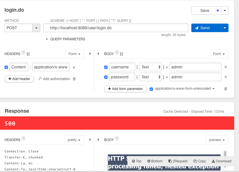Jump to Top of response body

click(x=137, y=161)
